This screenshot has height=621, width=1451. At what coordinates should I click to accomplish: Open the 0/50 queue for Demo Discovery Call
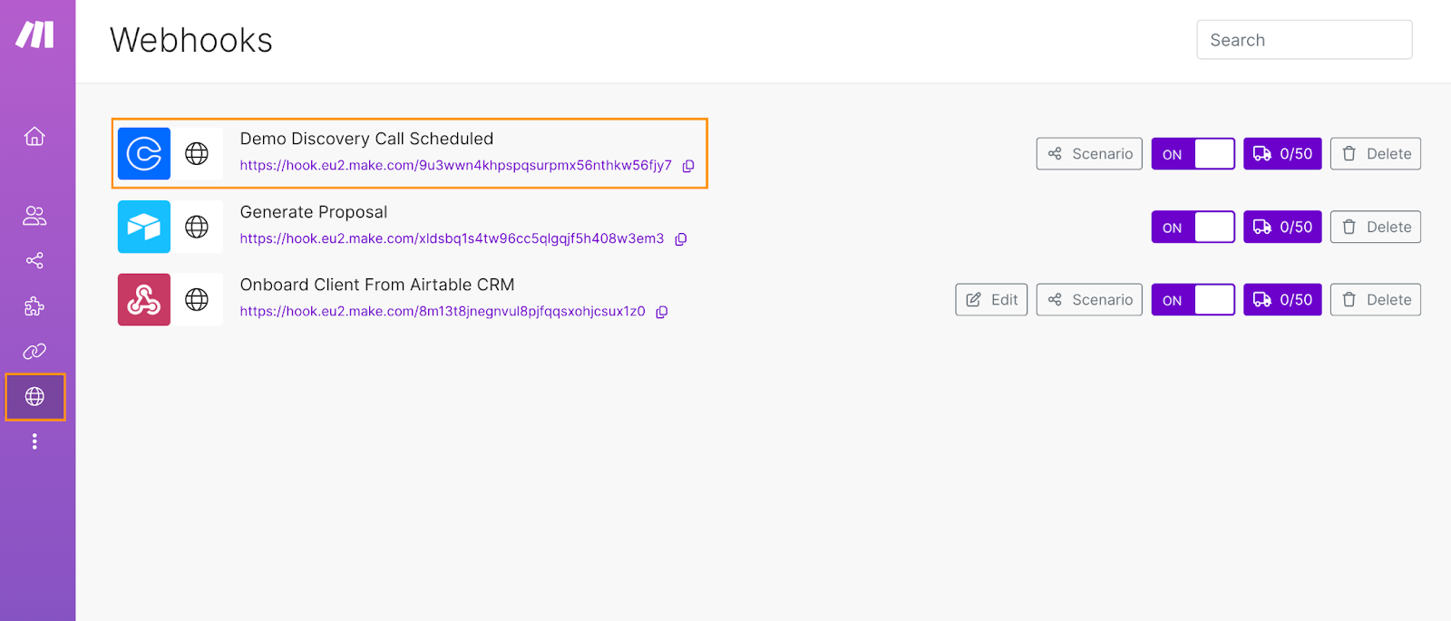click(1282, 154)
